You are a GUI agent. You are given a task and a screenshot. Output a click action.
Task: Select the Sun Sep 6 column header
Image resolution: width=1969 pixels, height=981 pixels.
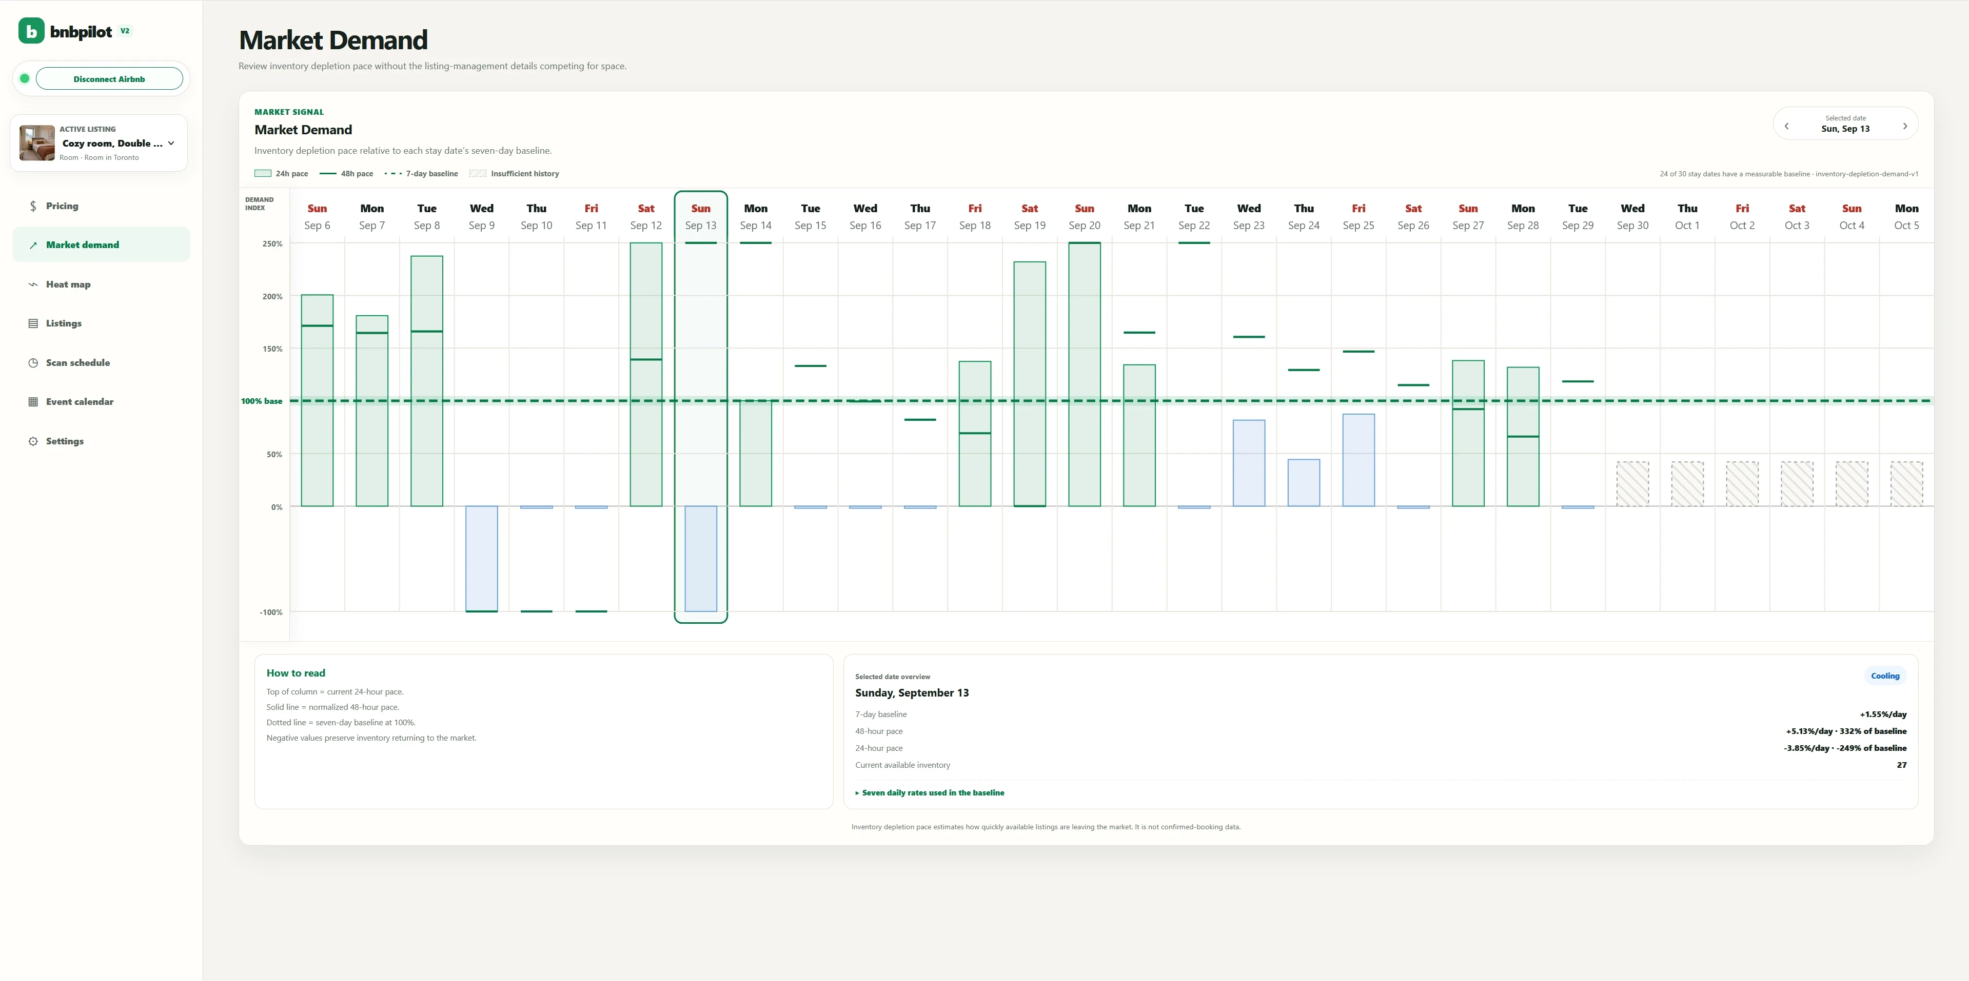coord(317,217)
